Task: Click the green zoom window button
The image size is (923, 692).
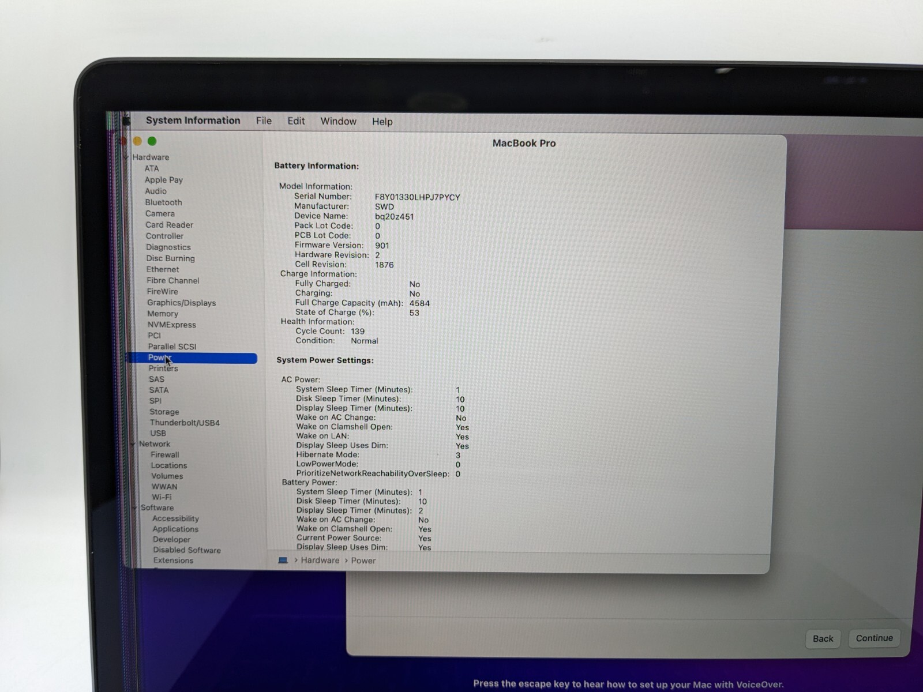Action: tap(152, 141)
